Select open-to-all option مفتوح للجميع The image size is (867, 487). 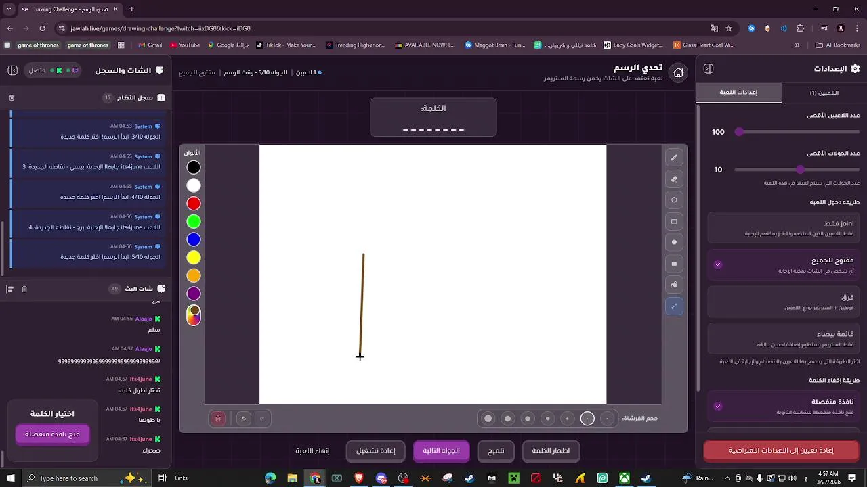tap(783, 265)
